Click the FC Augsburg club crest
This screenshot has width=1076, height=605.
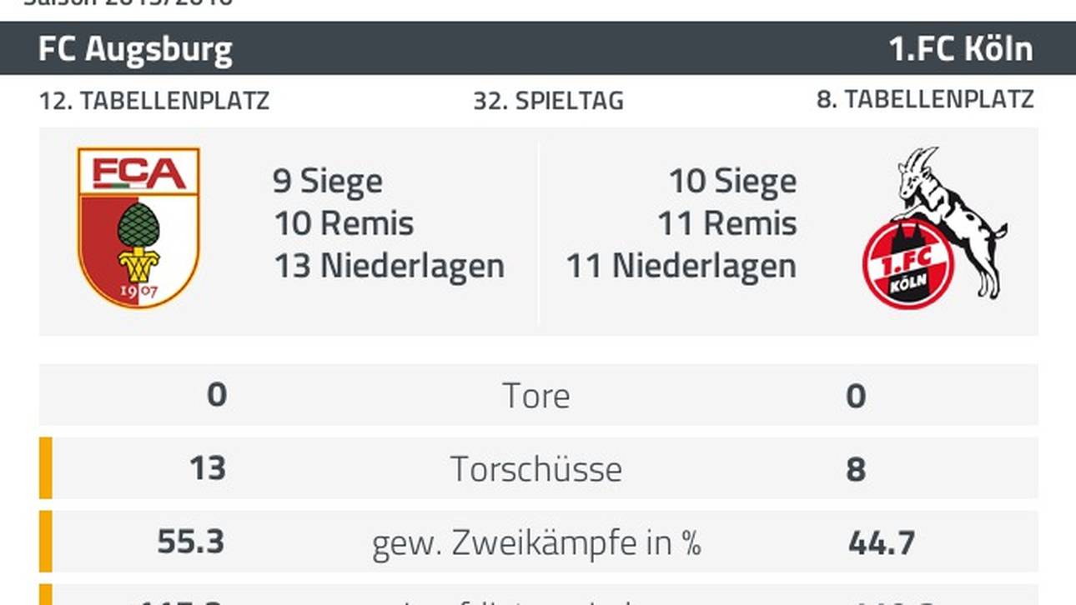(138, 228)
